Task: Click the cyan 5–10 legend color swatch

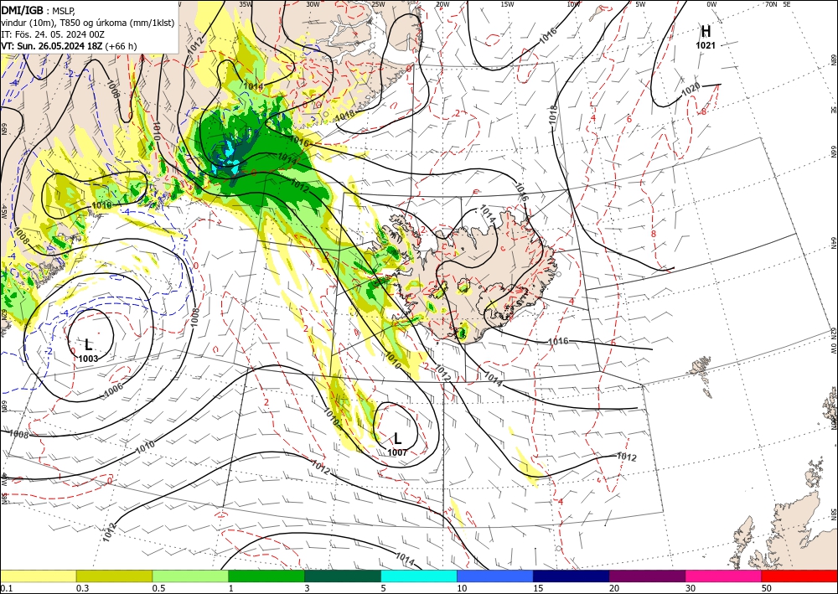Action: coord(419,576)
